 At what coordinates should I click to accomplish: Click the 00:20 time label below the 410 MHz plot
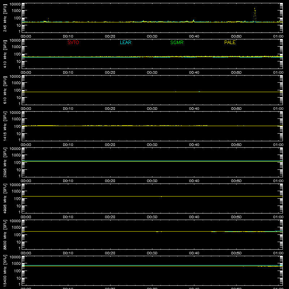(110, 73)
